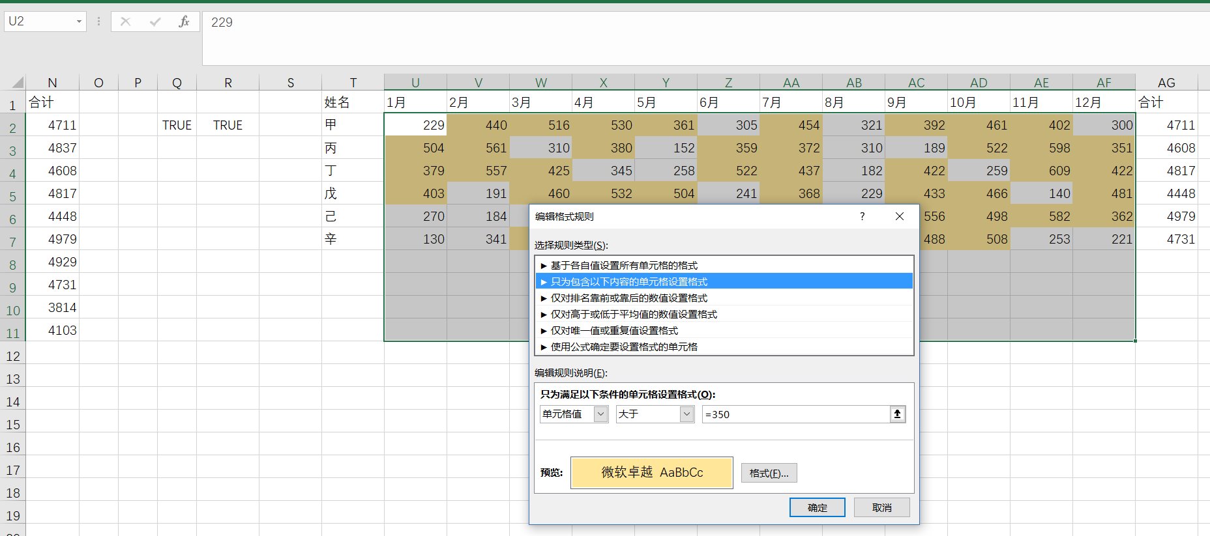The width and height of the screenshot is (1210, 536).
Task: Choose rule 仅对唯一值或重复值设置格式
Action: [x=614, y=331]
